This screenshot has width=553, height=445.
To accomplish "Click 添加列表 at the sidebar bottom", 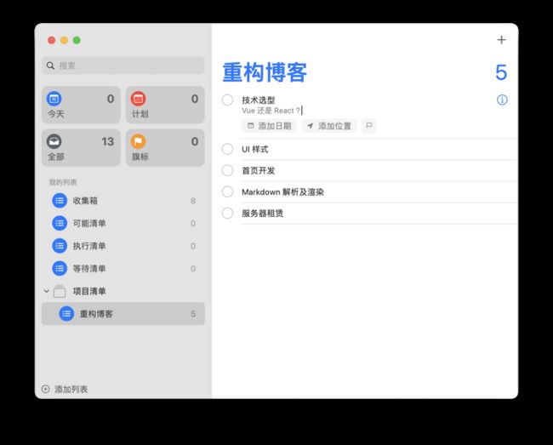I will pos(65,389).
